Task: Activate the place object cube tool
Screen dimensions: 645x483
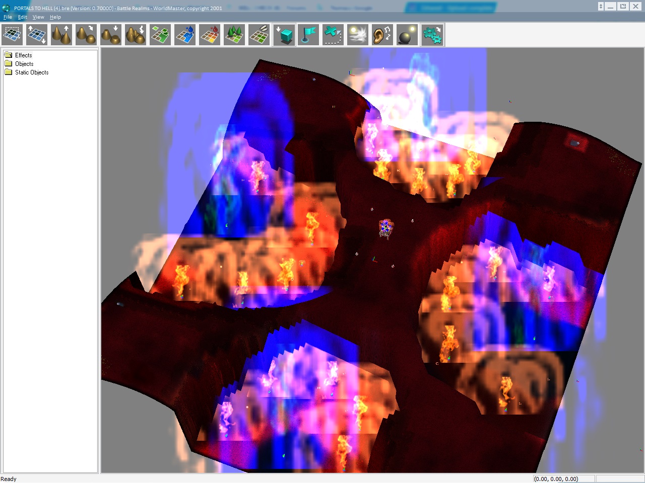Action: click(x=284, y=35)
